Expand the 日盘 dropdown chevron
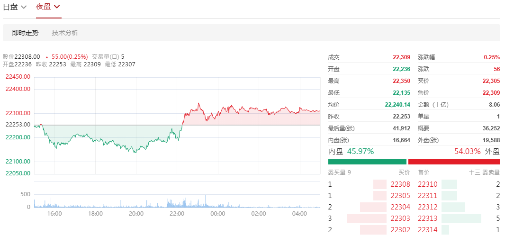505x236 pixels. tap(24, 7)
